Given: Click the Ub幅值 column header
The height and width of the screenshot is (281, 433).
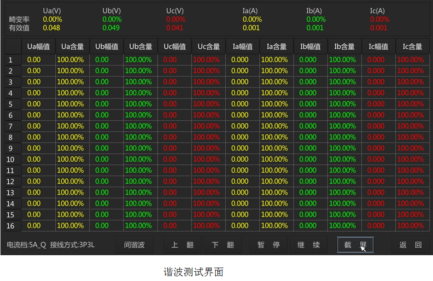Looking at the screenshot, I should point(107,47).
